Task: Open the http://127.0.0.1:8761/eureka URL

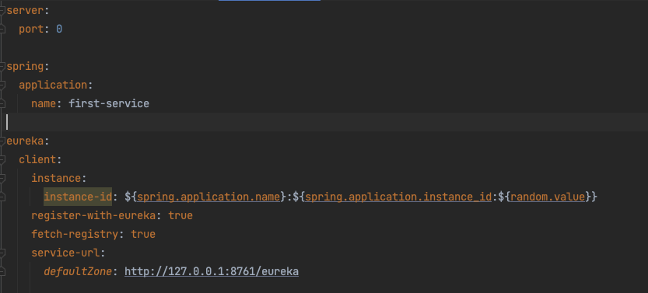Action: point(212,271)
